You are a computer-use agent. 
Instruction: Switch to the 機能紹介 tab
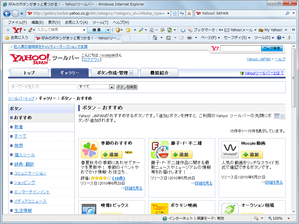coord(159,73)
